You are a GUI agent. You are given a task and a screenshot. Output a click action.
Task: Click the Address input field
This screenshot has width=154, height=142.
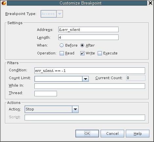coord(88,30)
